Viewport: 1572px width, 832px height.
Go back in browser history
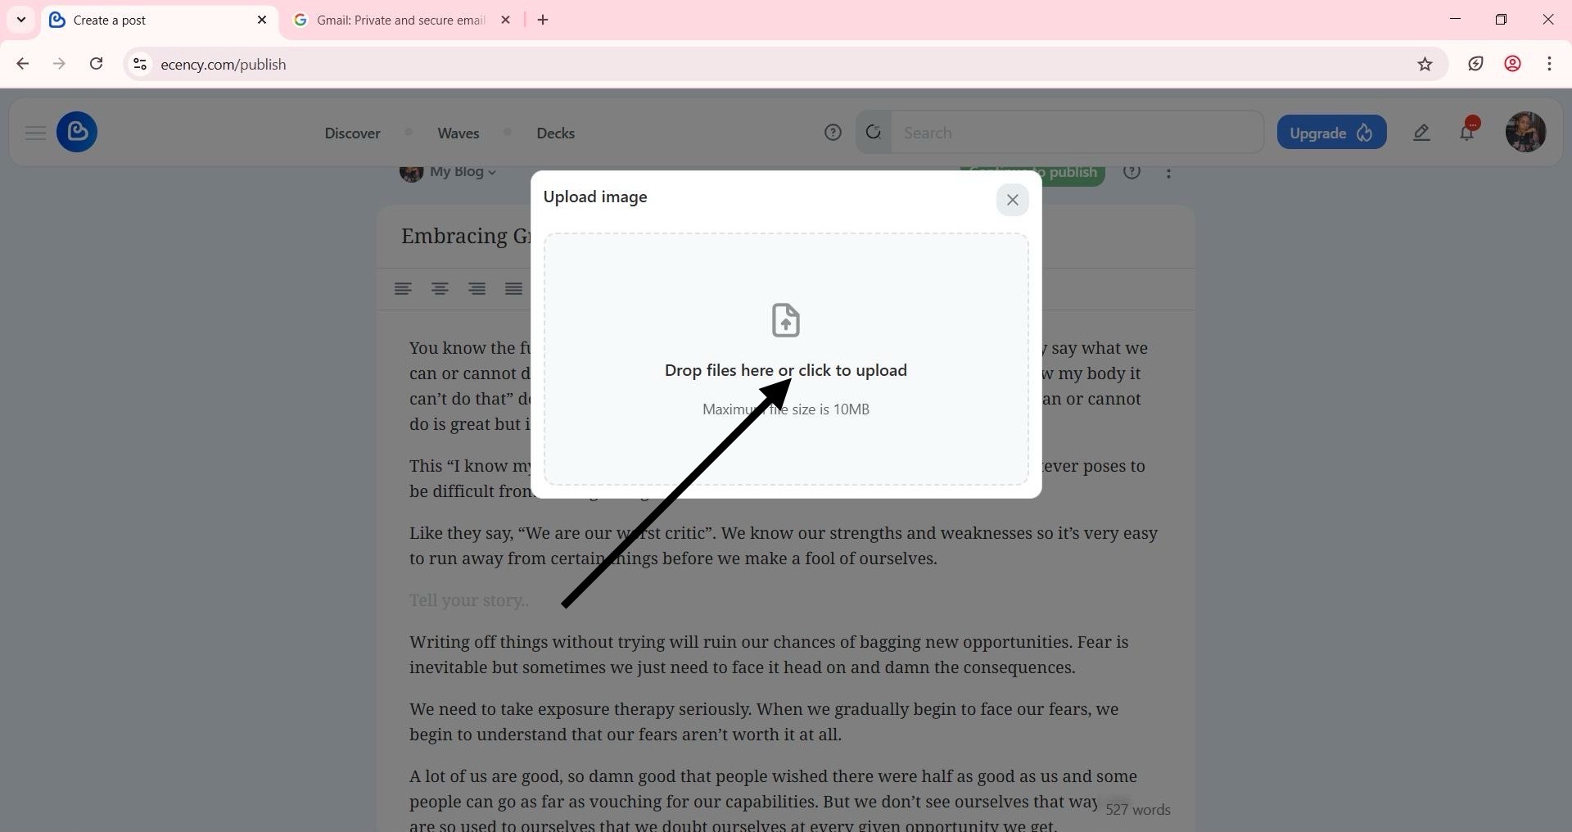(23, 64)
